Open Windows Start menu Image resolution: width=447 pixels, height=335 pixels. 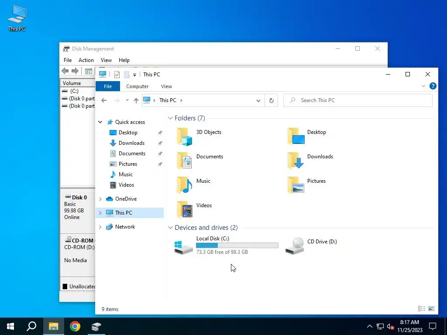point(10,326)
